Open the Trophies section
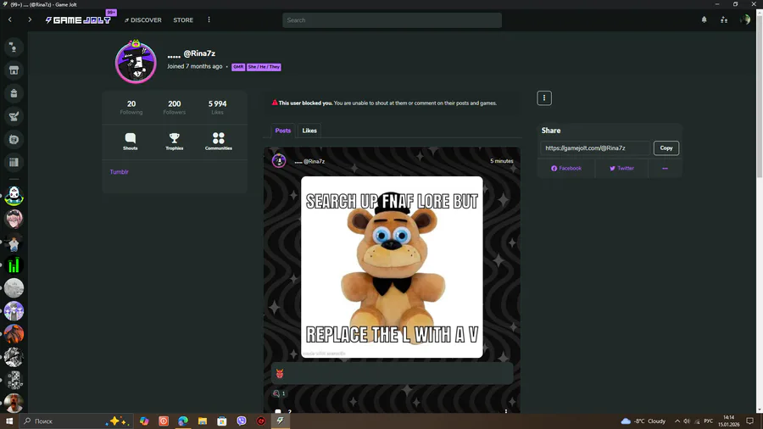 pyautogui.click(x=174, y=142)
